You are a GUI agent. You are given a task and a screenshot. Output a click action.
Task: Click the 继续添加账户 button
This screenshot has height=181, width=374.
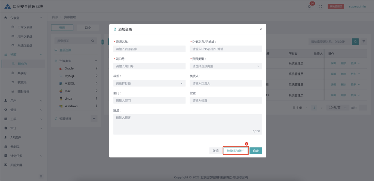click(x=236, y=151)
